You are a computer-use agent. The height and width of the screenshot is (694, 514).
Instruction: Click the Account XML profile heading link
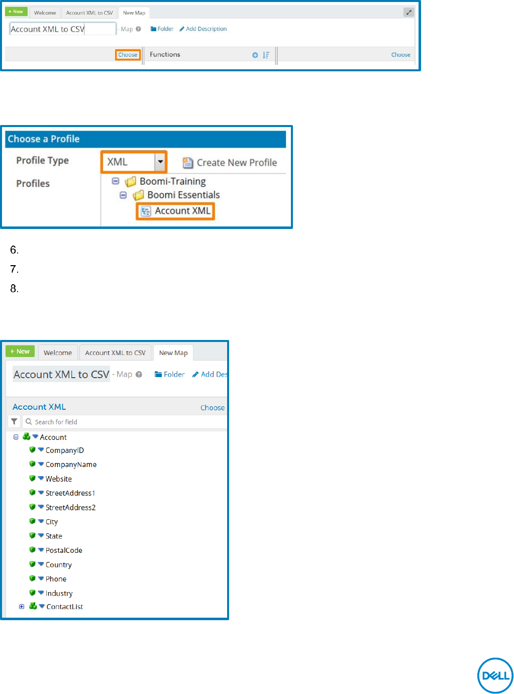(x=39, y=407)
